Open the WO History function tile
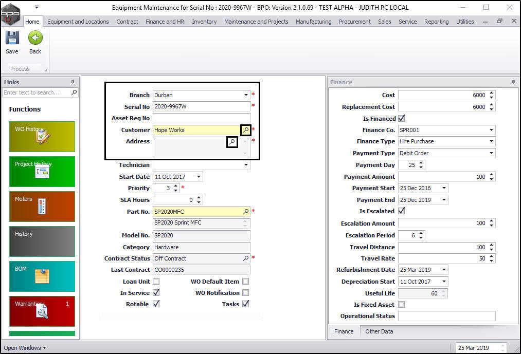Screen dimensions: 521x354 coord(42,137)
